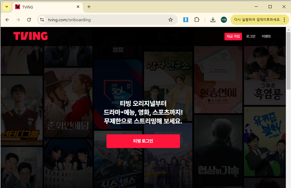This screenshot has width=291, height=188.
Task: Click the red 티빙 로그인 button
Action: 143,141
